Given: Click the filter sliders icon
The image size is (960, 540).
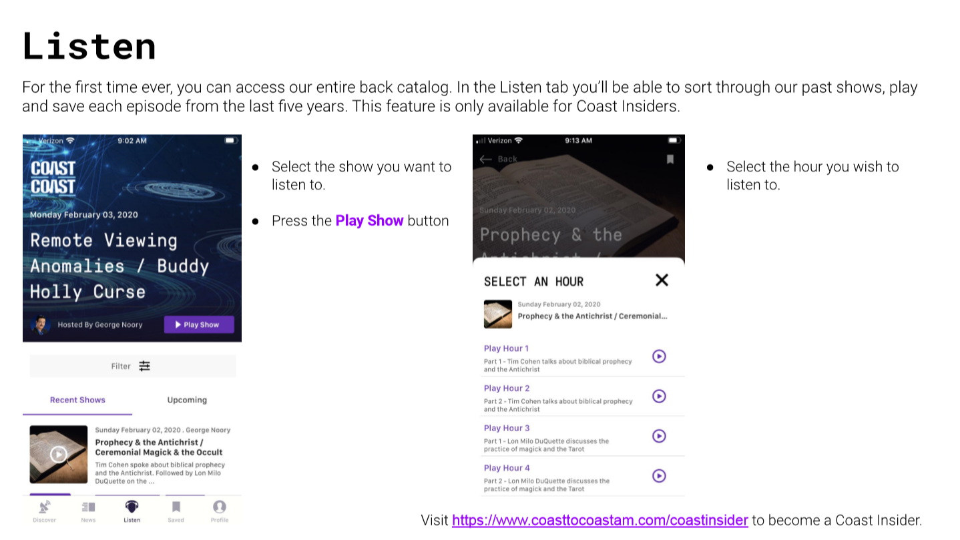Looking at the screenshot, I should click(145, 366).
